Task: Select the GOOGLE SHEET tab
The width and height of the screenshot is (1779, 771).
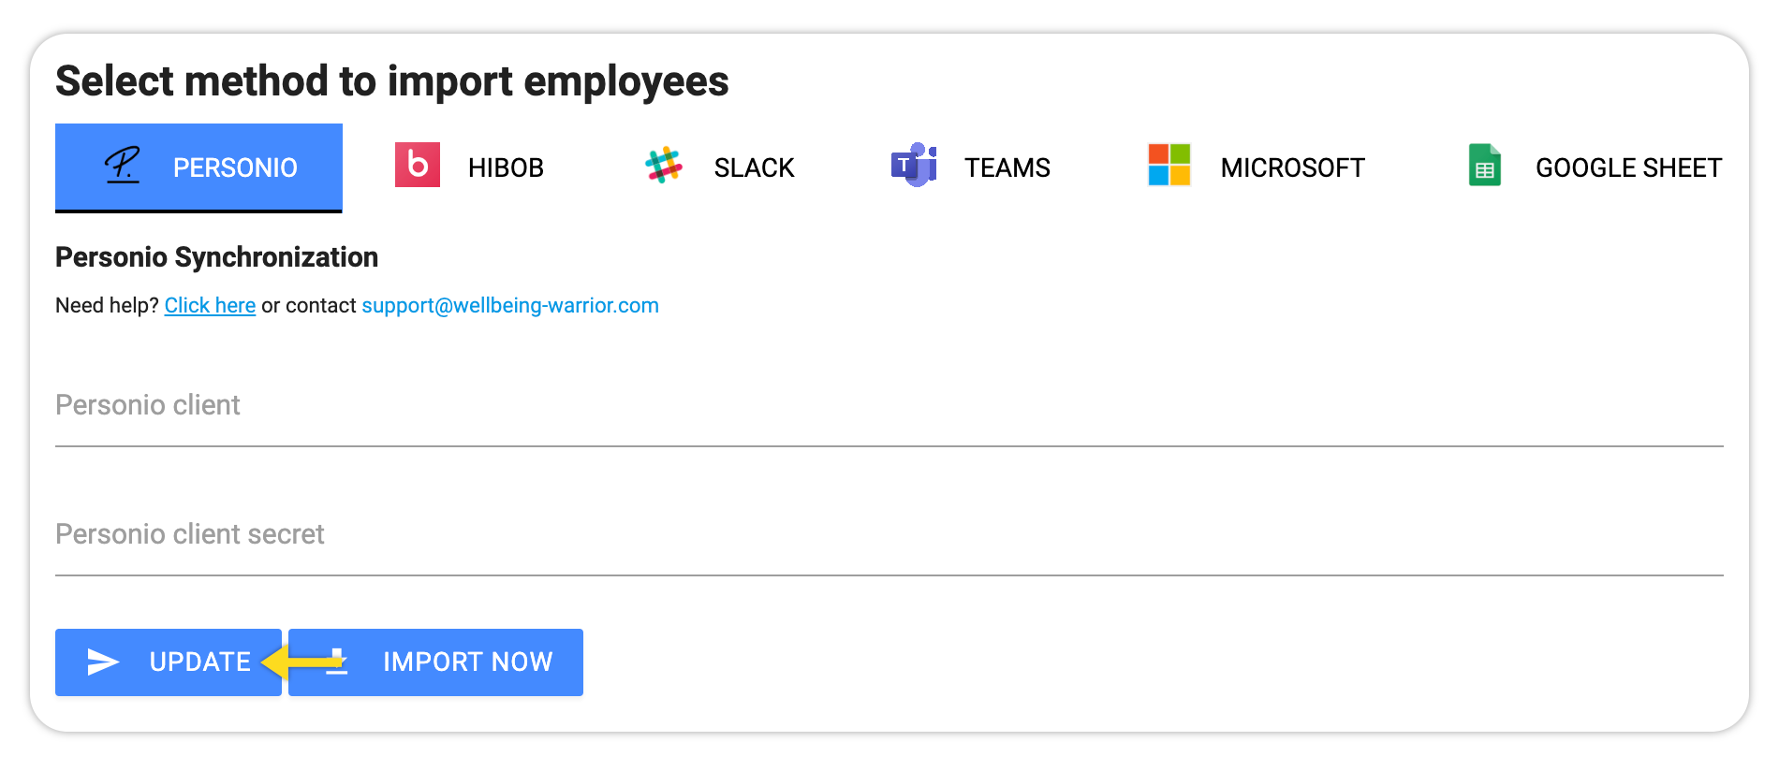Action: coord(1628,167)
